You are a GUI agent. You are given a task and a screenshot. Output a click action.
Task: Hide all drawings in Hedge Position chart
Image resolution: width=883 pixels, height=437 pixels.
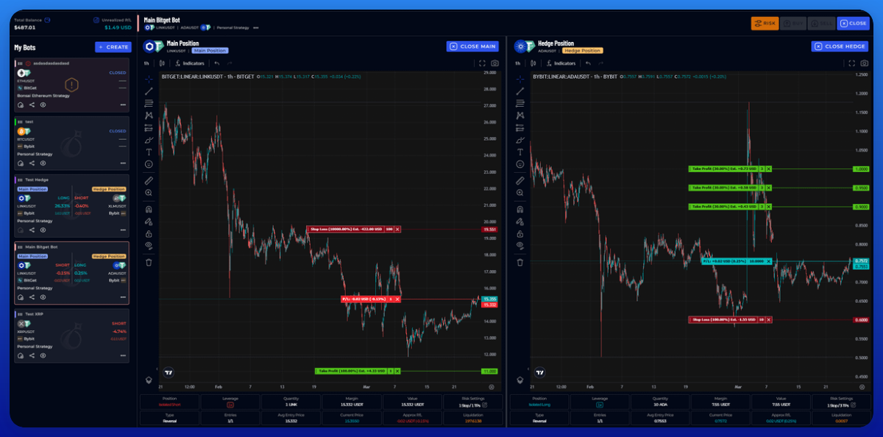520,245
